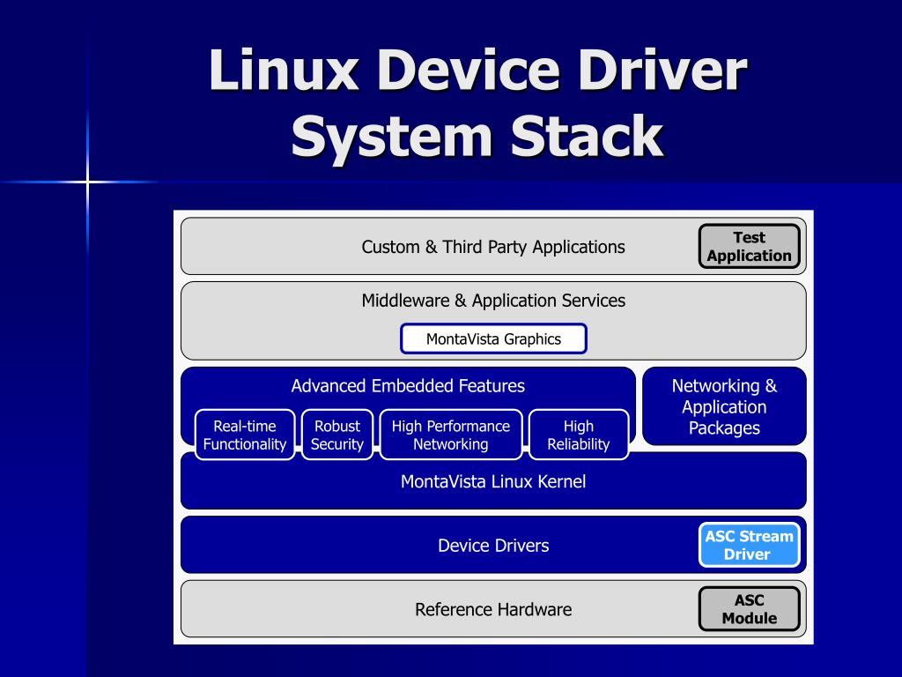Click the MontaVista Graphics box
Image resolution: width=902 pixels, height=677 pixels.
pyautogui.click(x=493, y=338)
